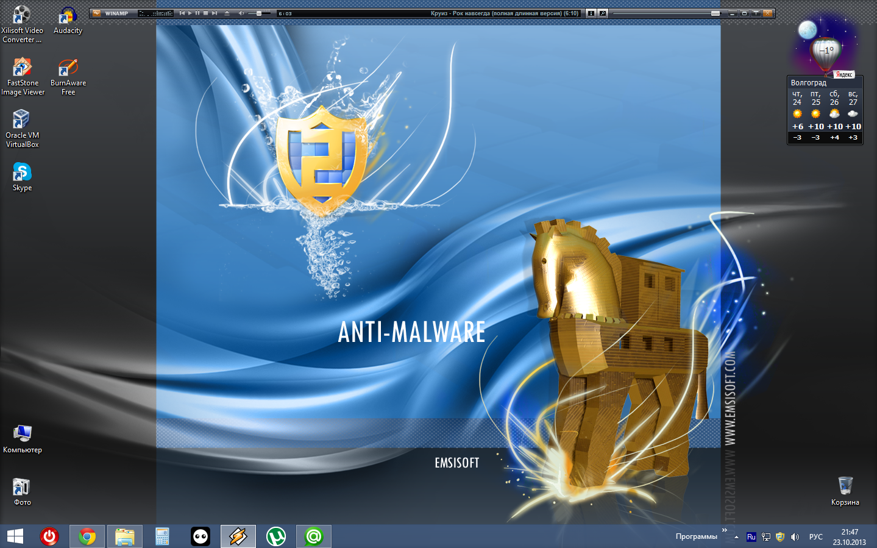The width and height of the screenshot is (877, 548).
Task: Open Winamp main menu icon
Action: pyautogui.click(x=96, y=13)
